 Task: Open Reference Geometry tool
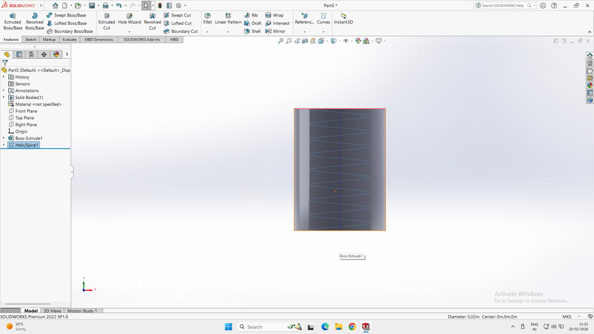pos(304,19)
